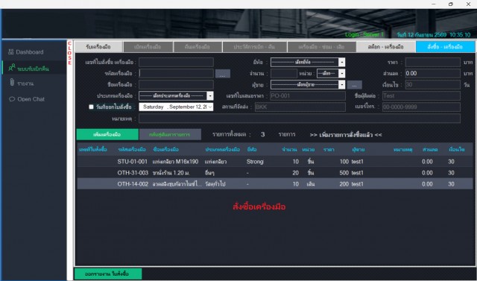The image size is (477, 281).
Task: Click the ยี่ห้อ (brand) column header
Action: click(x=252, y=150)
